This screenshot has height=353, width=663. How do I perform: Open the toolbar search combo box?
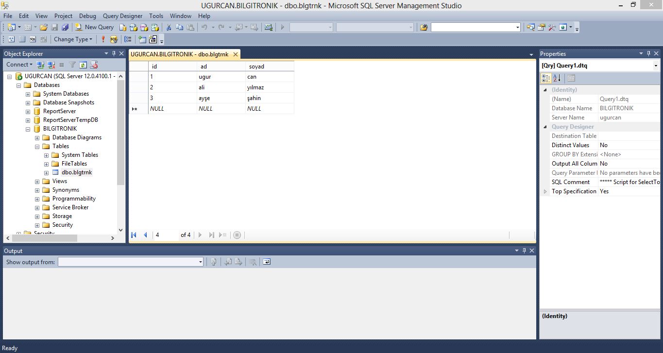476,27
